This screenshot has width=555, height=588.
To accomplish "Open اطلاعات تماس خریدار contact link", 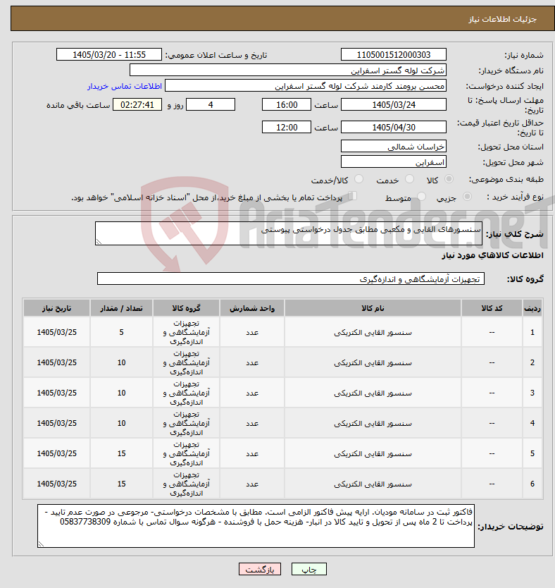I will tap(125, 86).
